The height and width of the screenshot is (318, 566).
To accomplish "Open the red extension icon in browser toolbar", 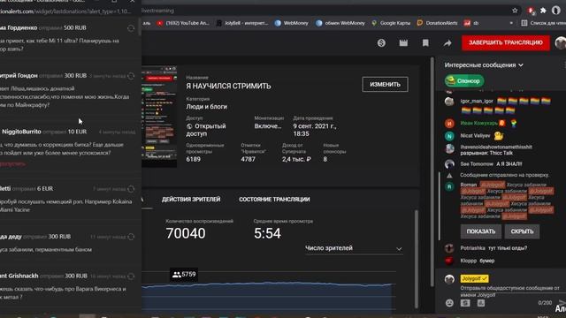I will pyautogui.click(x=531, y=11).
